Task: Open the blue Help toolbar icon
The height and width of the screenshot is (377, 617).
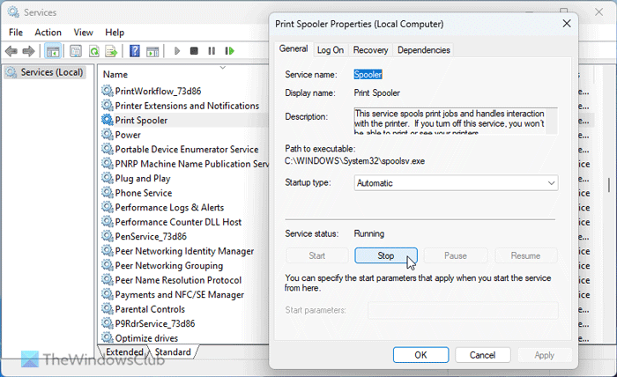Action: [135, 51]
